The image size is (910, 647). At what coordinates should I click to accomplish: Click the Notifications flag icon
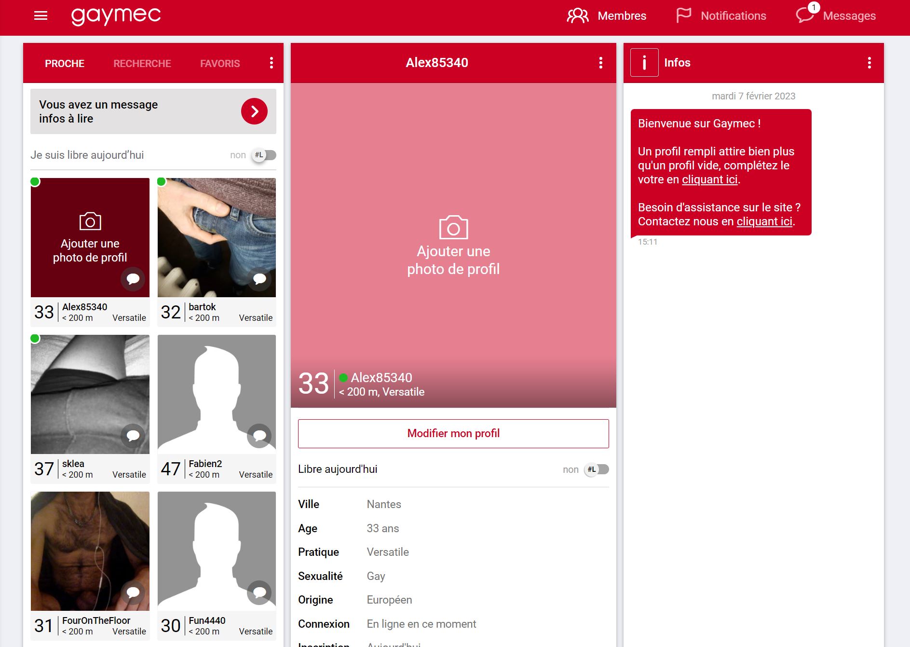[x=683, y=15]
